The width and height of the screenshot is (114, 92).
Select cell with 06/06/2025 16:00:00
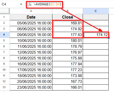click(31, 29)
